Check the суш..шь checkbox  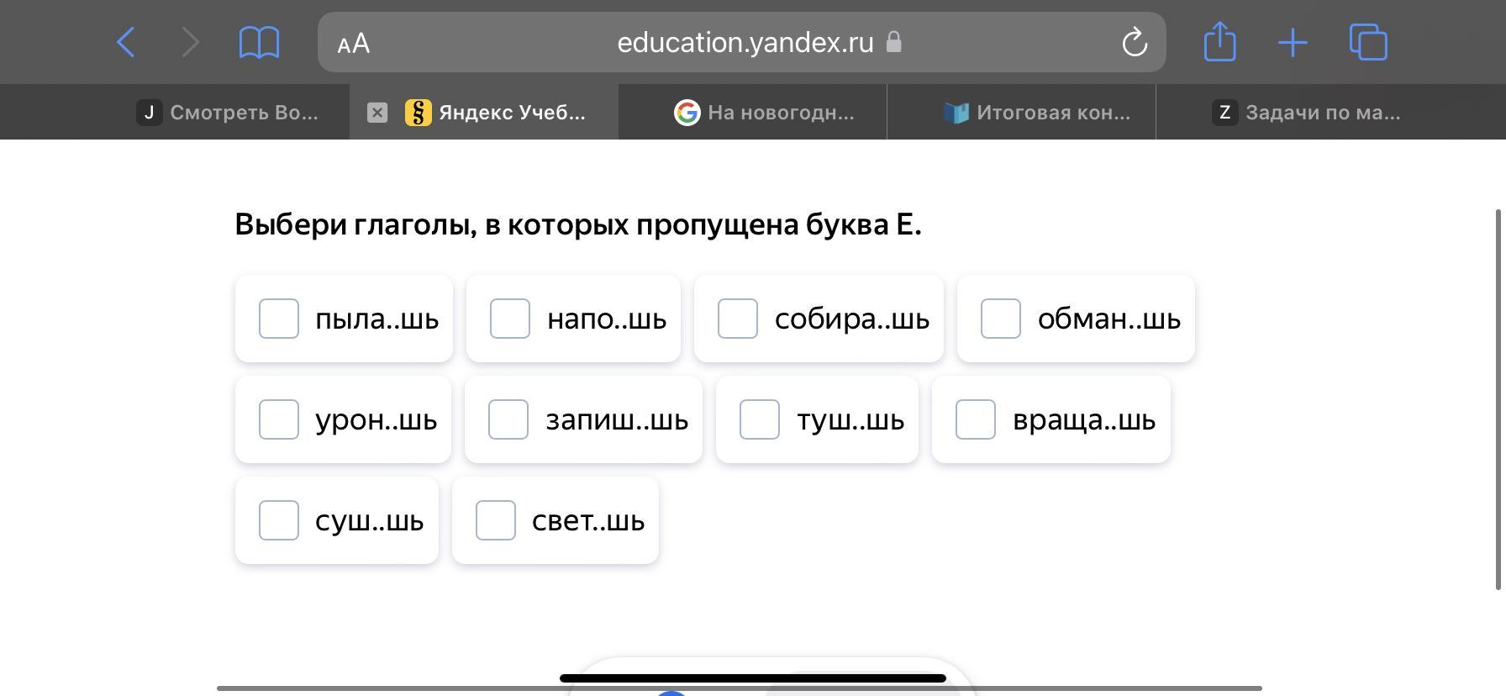[279, 520]
